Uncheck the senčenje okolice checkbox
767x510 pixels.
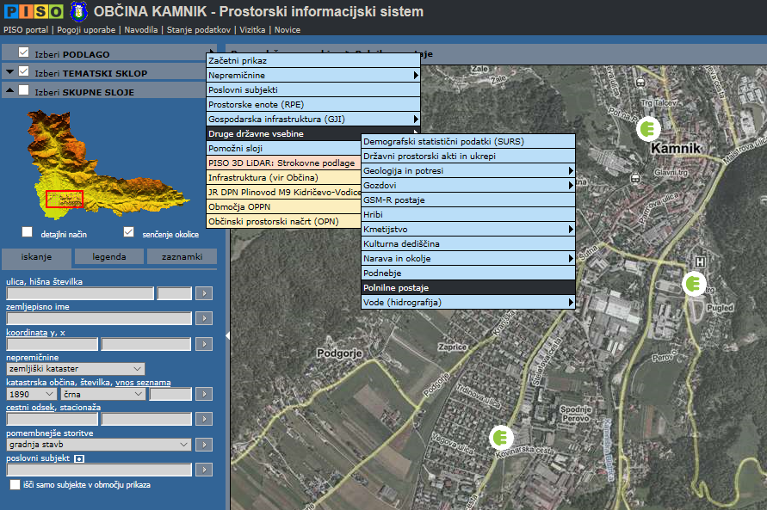click(x=129, y=232)
